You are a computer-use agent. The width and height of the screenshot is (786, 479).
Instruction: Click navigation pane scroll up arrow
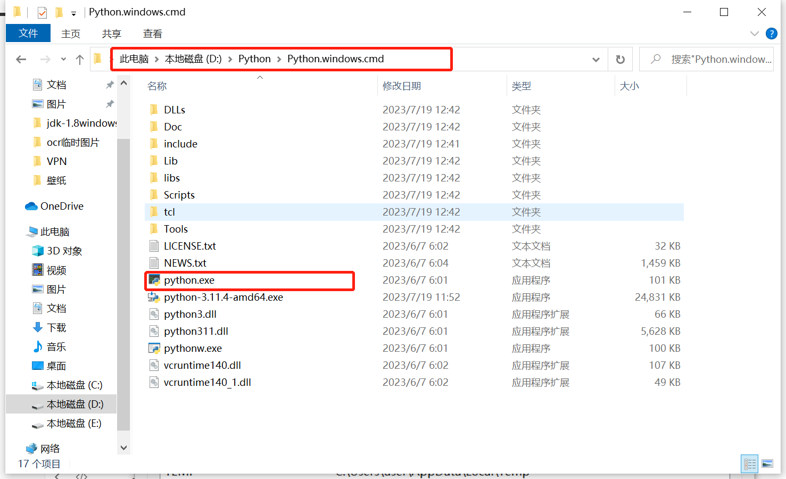tap(123, 83)
